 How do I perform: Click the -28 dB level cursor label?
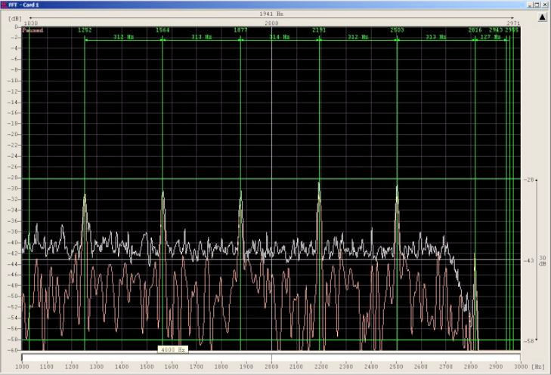click(x=530, y=180)
